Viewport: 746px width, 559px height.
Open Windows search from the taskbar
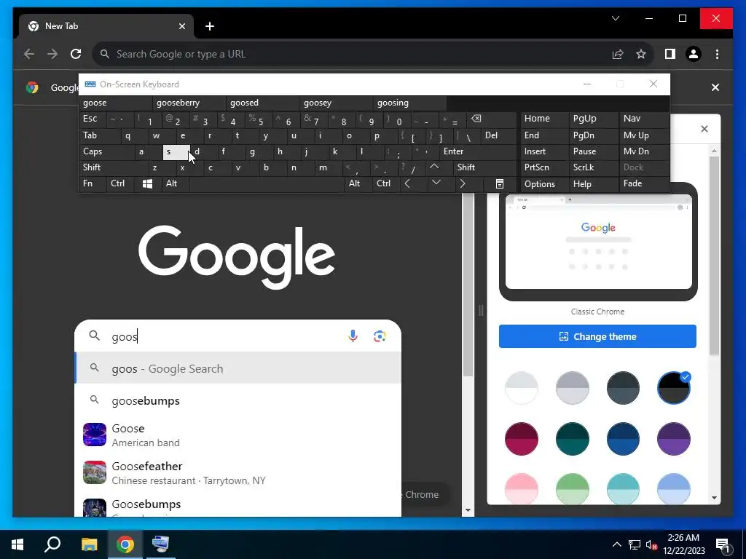[52, 544]
